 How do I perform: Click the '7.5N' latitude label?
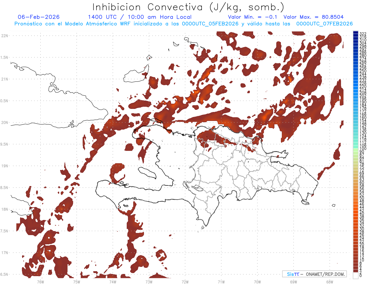point(4,231)
